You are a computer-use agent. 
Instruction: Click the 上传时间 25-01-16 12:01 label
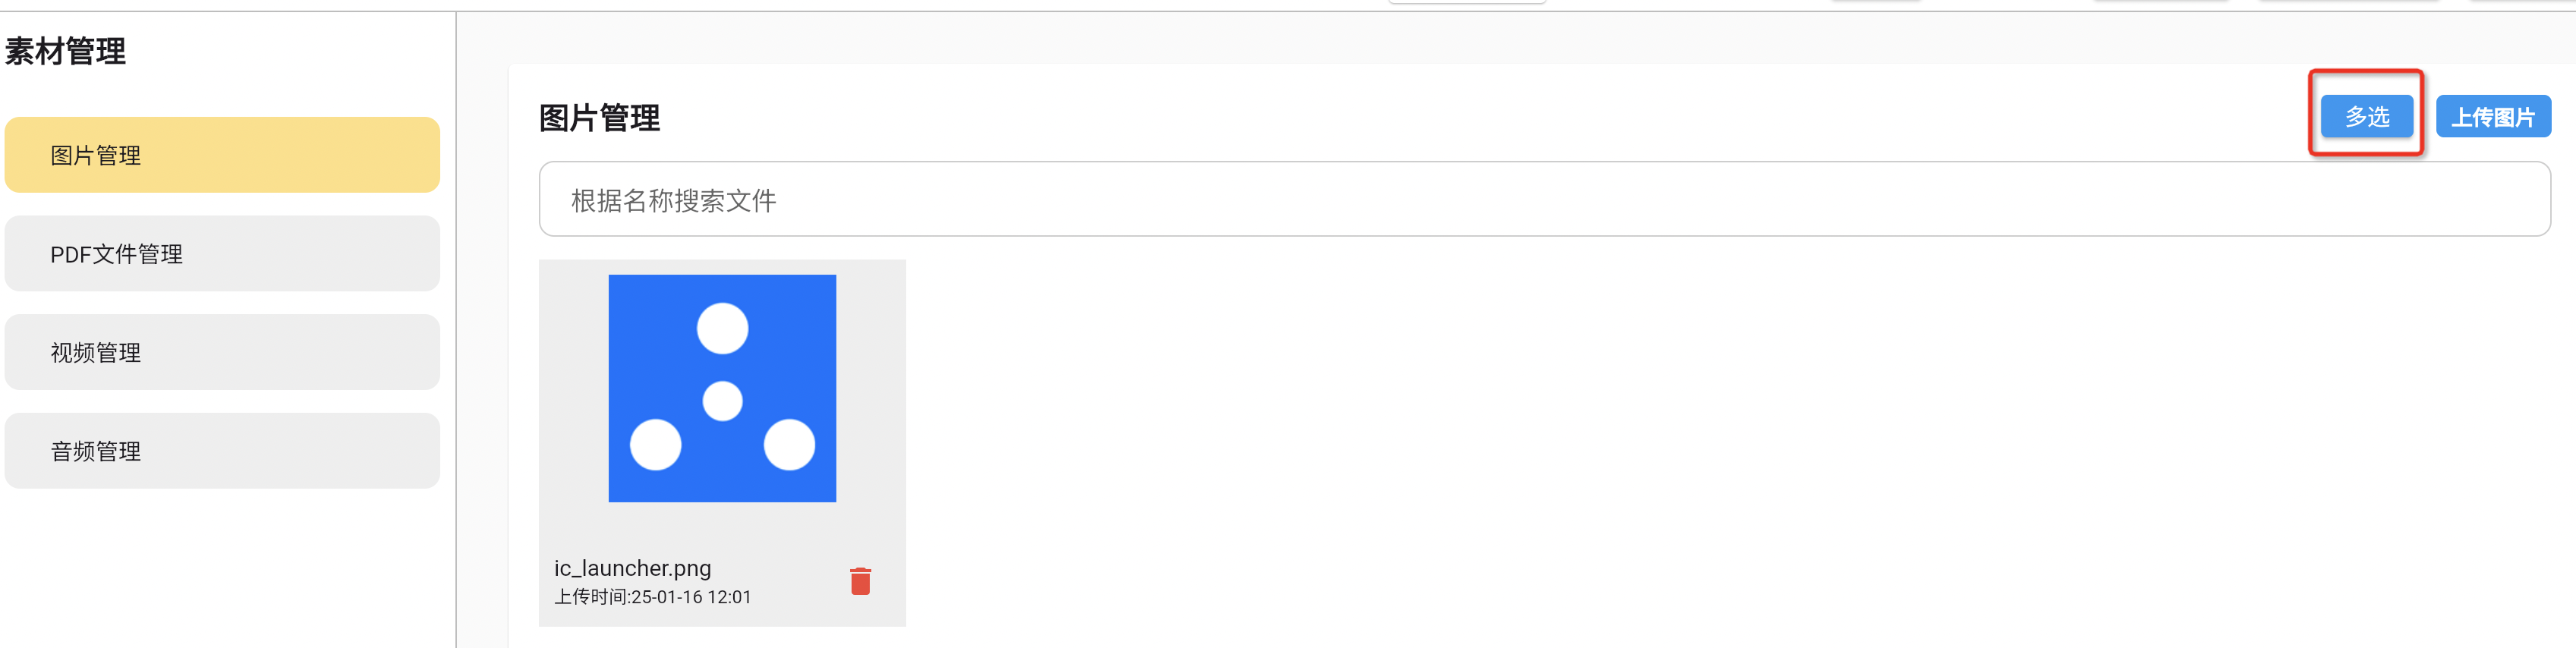(x=653, y=597)
